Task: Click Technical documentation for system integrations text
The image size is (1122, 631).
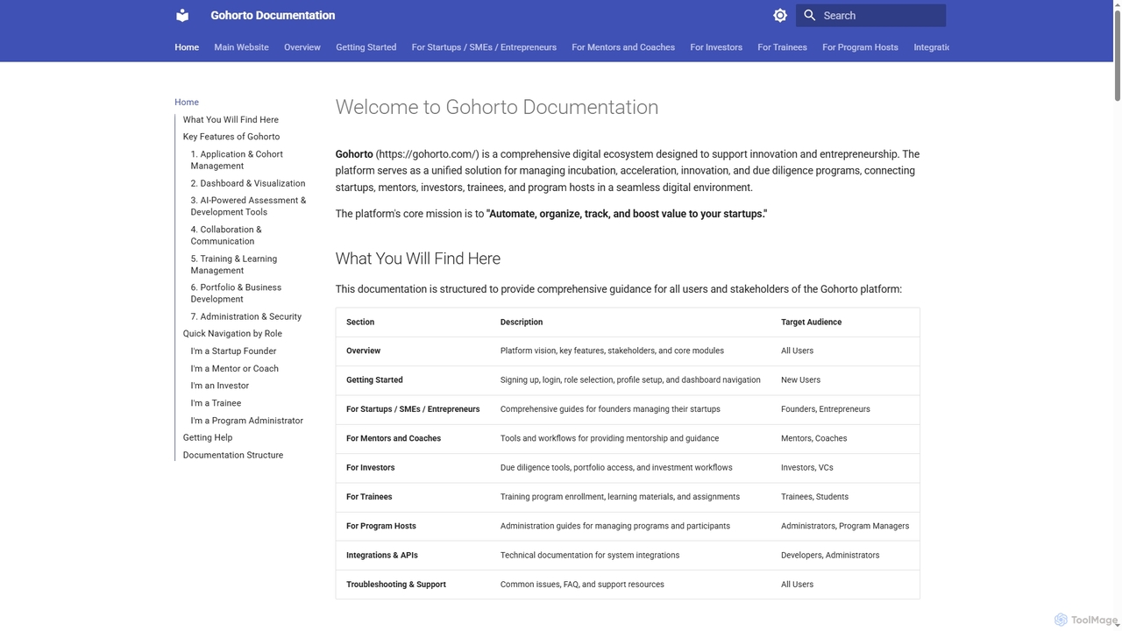Action: [x=590, y=555]
